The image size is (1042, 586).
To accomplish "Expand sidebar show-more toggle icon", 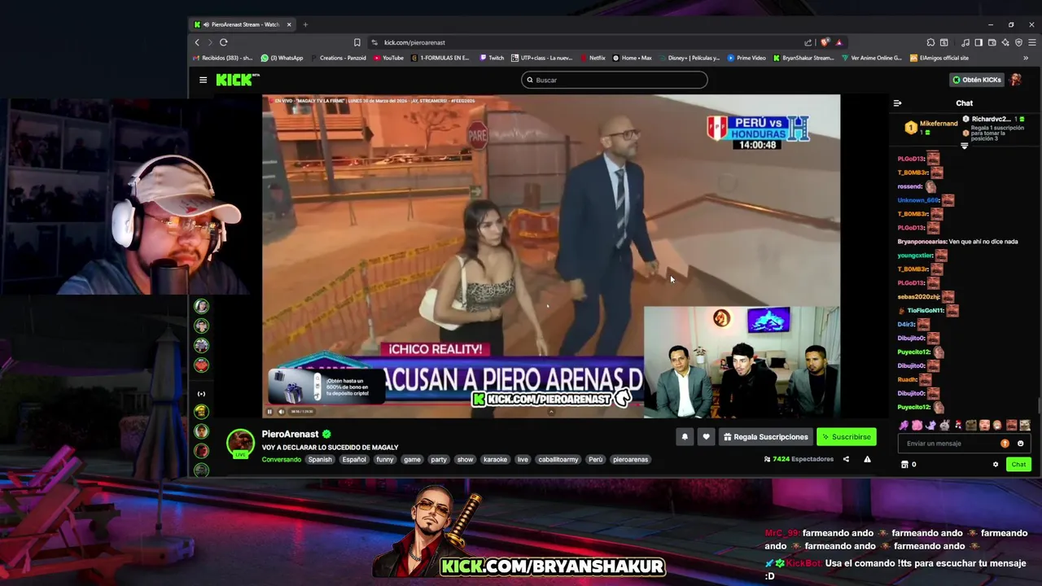I will [202, 394].
